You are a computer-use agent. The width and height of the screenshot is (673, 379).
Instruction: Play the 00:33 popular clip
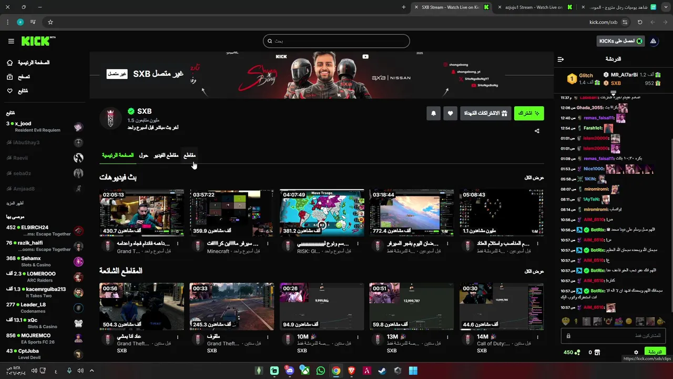point(232,306)
